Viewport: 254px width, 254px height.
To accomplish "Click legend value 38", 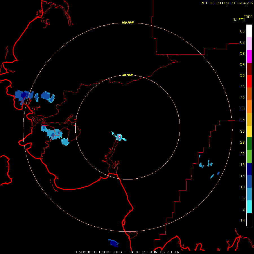I will (x=242, y=109).
